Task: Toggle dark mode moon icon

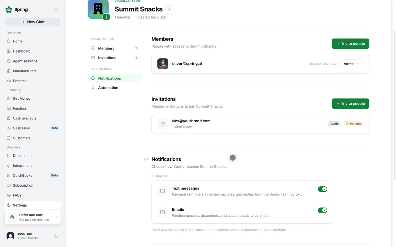Action: pyautogui.click(x=56, y=236)
